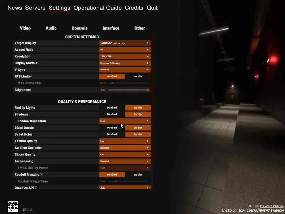
Task: Click the SCP: CONTAINMENT BREACH text
Action: 261,211
